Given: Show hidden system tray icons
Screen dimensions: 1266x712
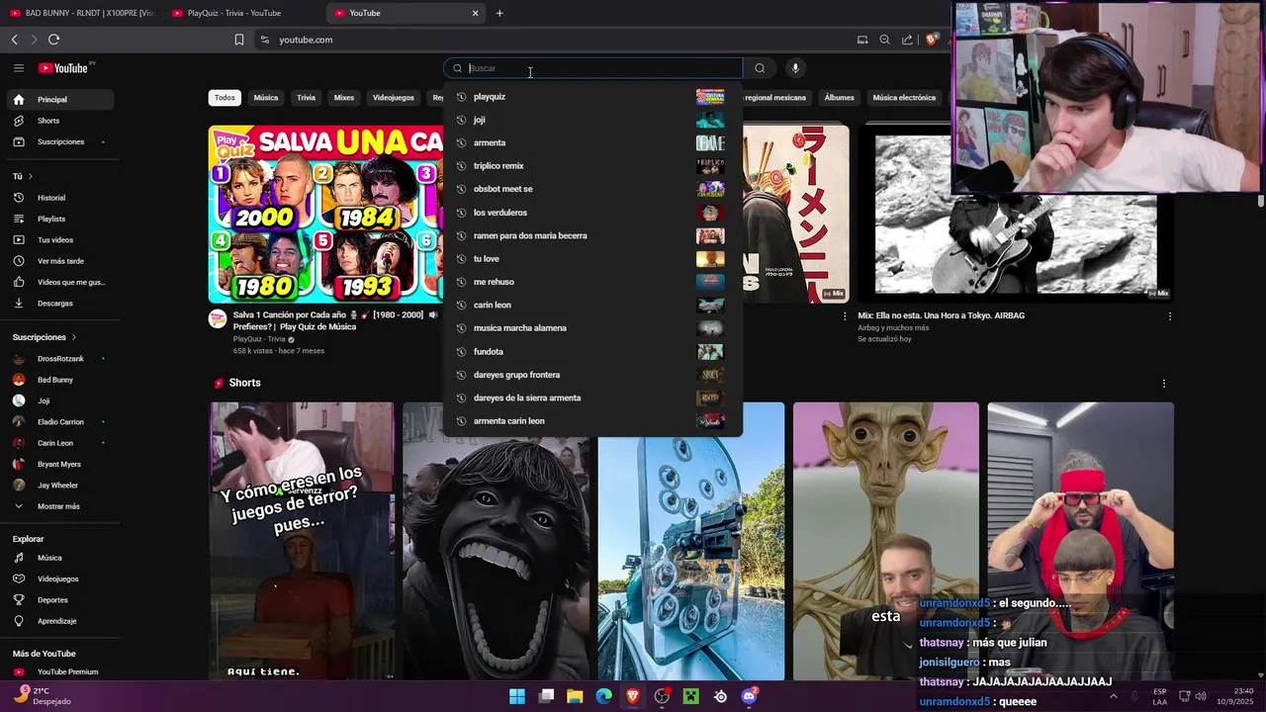Looking at the screenshot, I should point(1114,696).
